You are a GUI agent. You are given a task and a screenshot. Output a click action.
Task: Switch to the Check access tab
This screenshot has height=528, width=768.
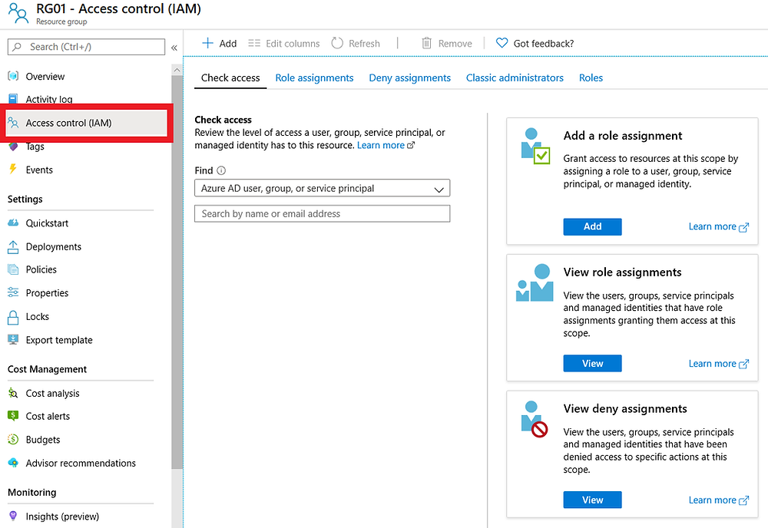tap(230, 78)
